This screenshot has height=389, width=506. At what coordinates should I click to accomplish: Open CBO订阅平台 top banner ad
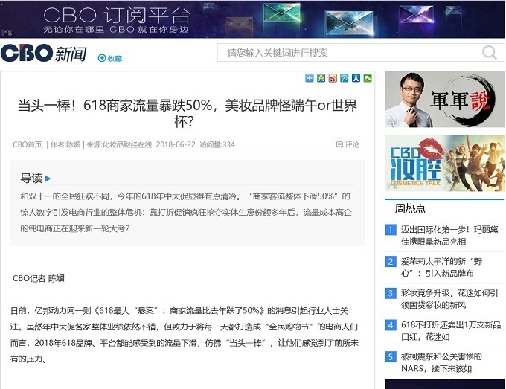click(252, 19)
